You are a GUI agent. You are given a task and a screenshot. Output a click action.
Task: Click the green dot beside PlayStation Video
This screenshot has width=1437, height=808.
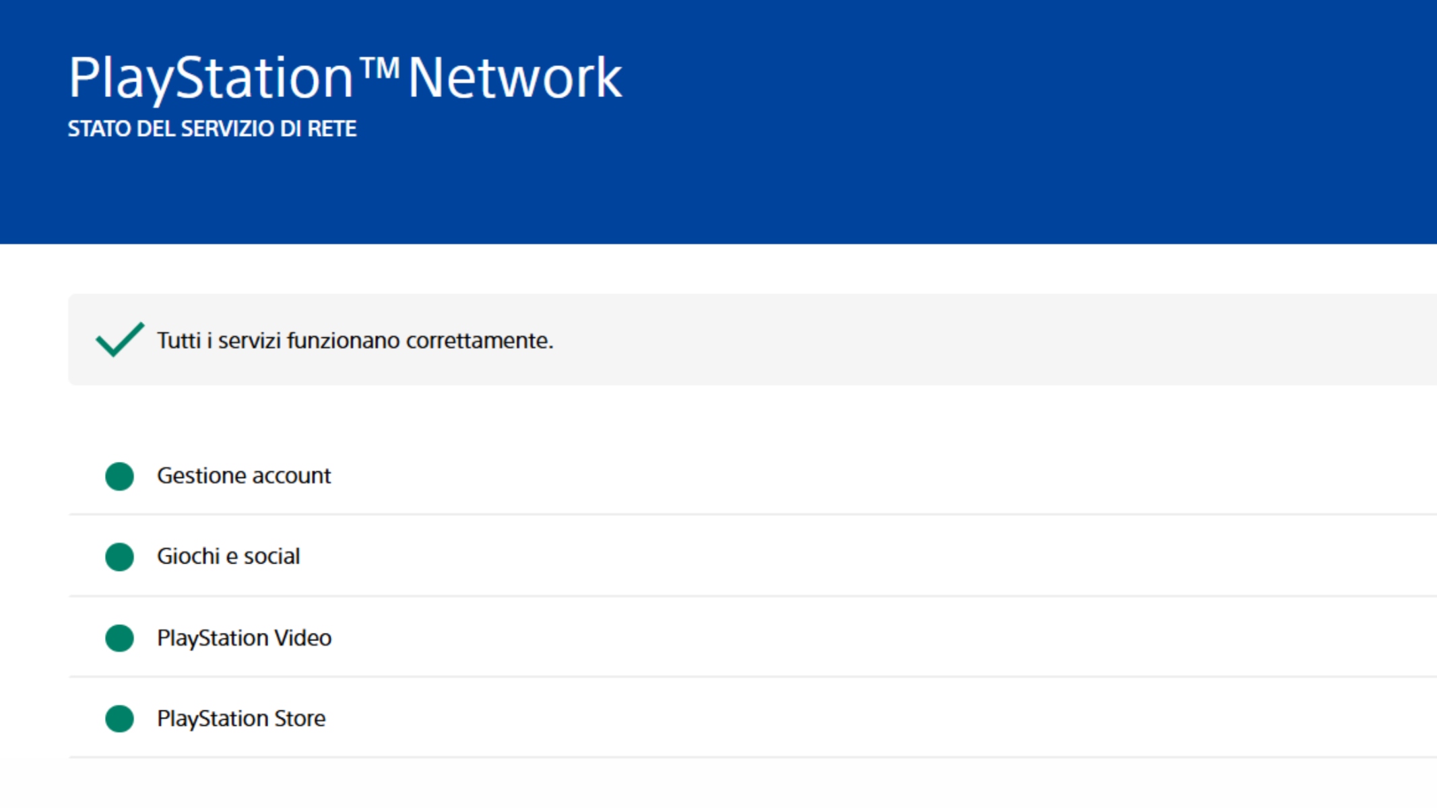pyautogui.click(x=120, y=638)
